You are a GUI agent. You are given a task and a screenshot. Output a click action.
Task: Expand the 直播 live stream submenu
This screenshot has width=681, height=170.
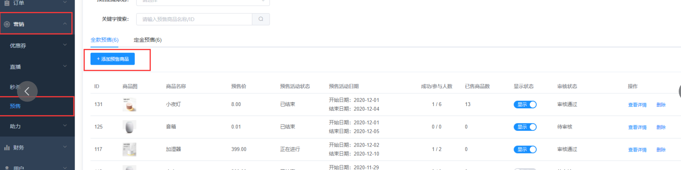[x=37, y=67]
